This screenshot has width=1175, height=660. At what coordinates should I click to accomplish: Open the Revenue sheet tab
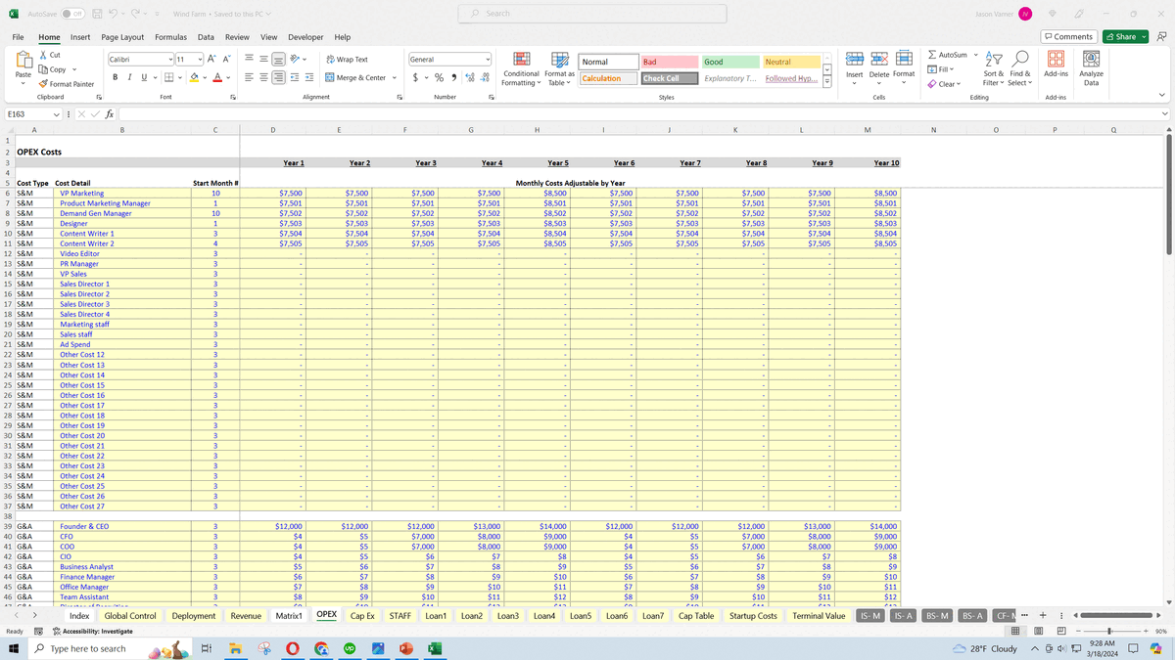pos(247,616)
